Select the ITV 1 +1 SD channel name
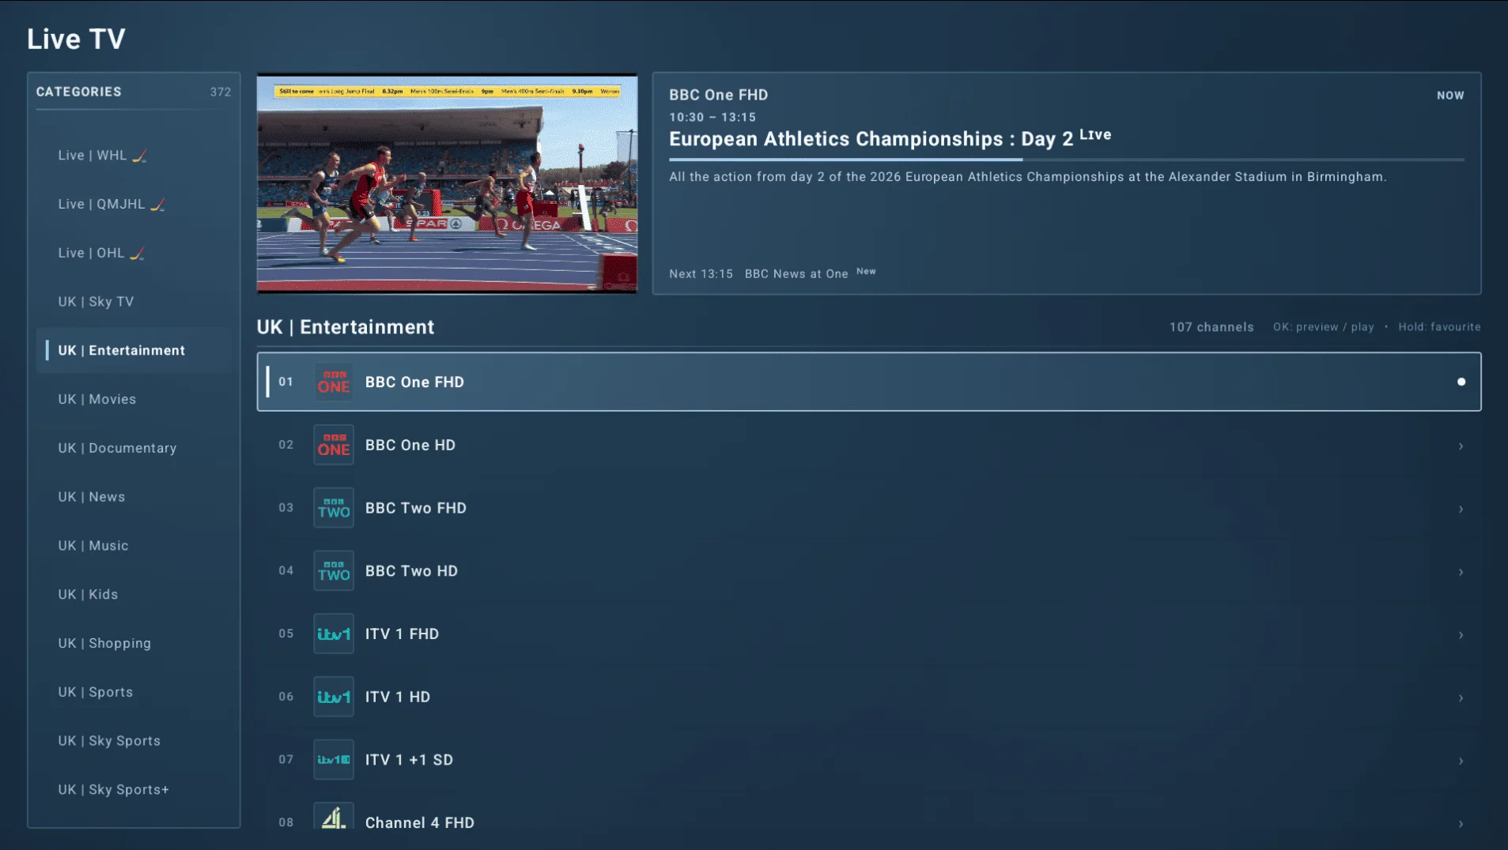This screenshot has width=1508, height=850. point(409,760)
